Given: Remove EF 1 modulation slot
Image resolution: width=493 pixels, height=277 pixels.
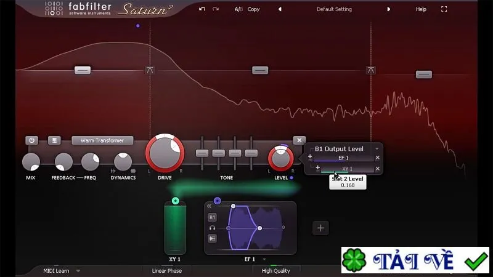Looking at the screenshot, I should (378, 158).
